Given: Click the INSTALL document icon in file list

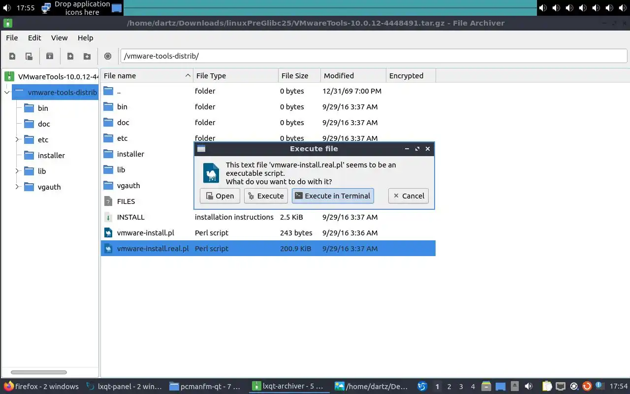Looking at the screenshot, I should tap(108, 217).
